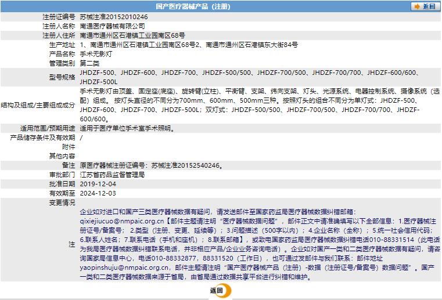
Task: Click the label 适用范围/预期用途
Action: (48, 128)
